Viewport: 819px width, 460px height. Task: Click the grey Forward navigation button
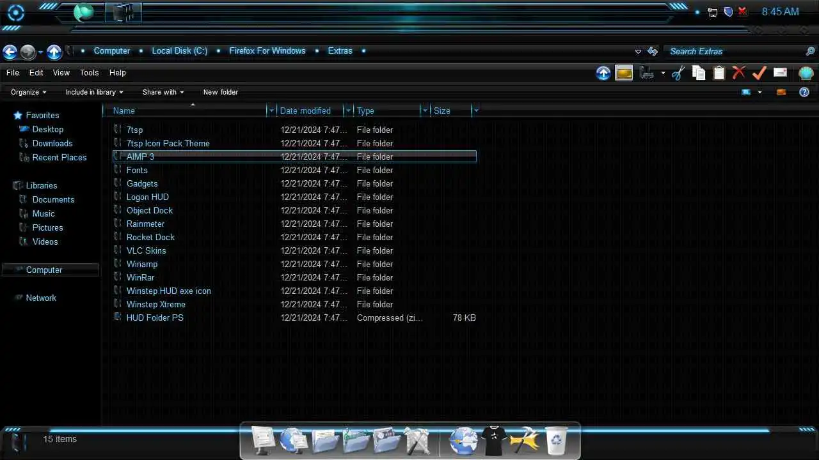click(x=28, y=52)
